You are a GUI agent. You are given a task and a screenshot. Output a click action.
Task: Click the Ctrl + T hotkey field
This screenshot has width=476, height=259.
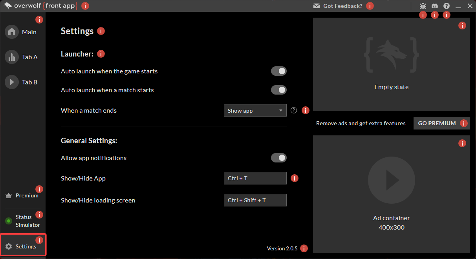click(x=255, y=178)
